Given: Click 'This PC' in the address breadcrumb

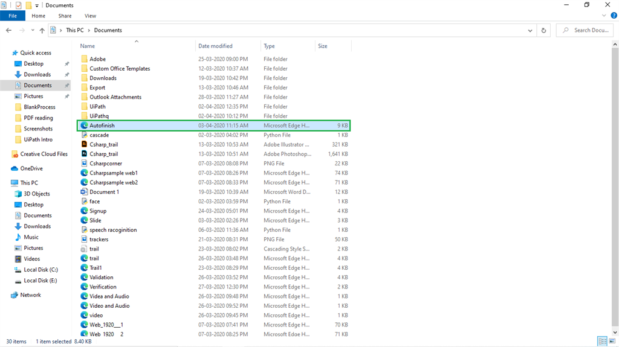Looking at the screenshot, I should point(74,30).
